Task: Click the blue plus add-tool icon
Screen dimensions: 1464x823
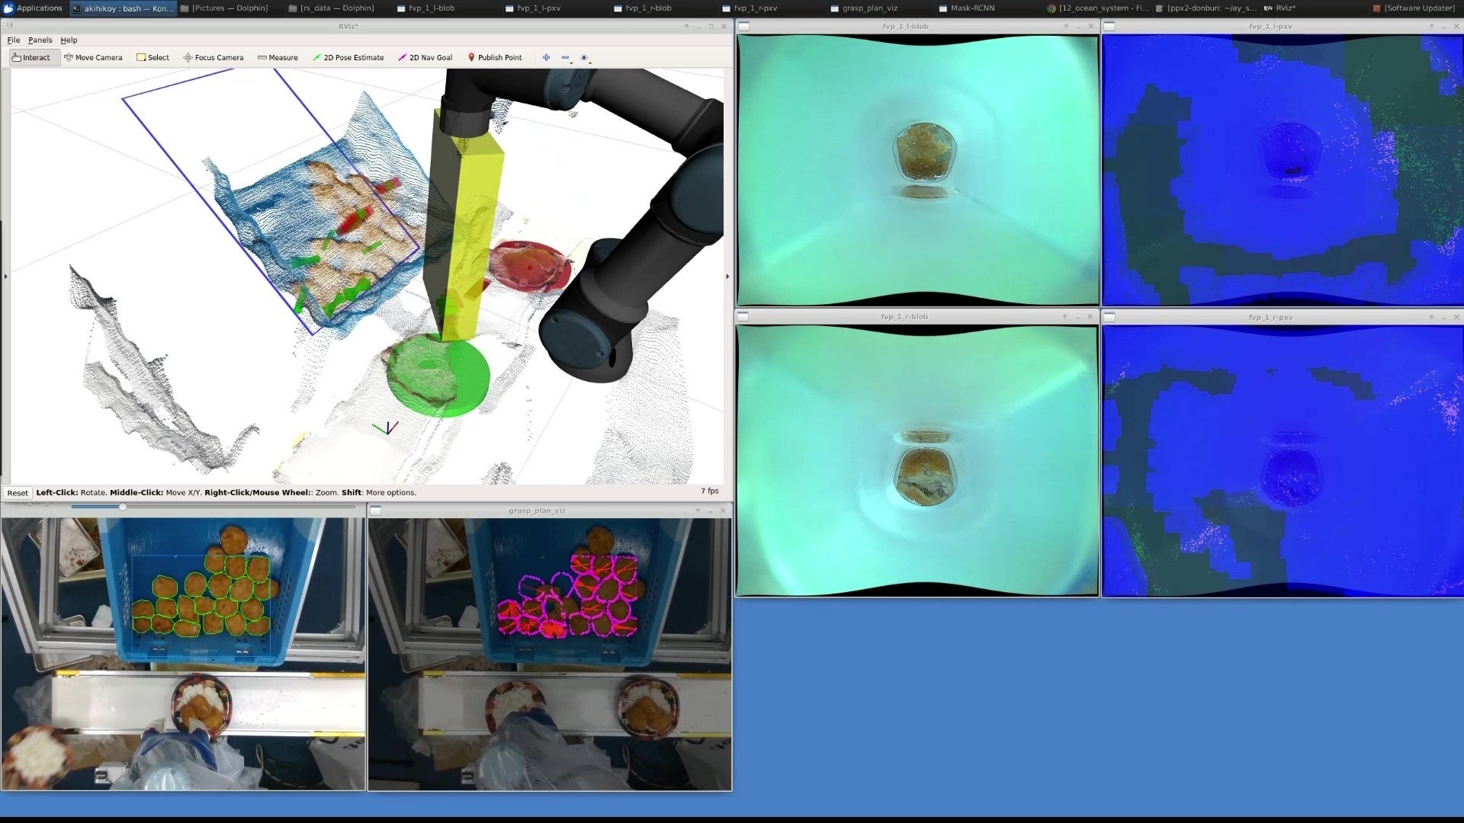Action: coord(546,57)
